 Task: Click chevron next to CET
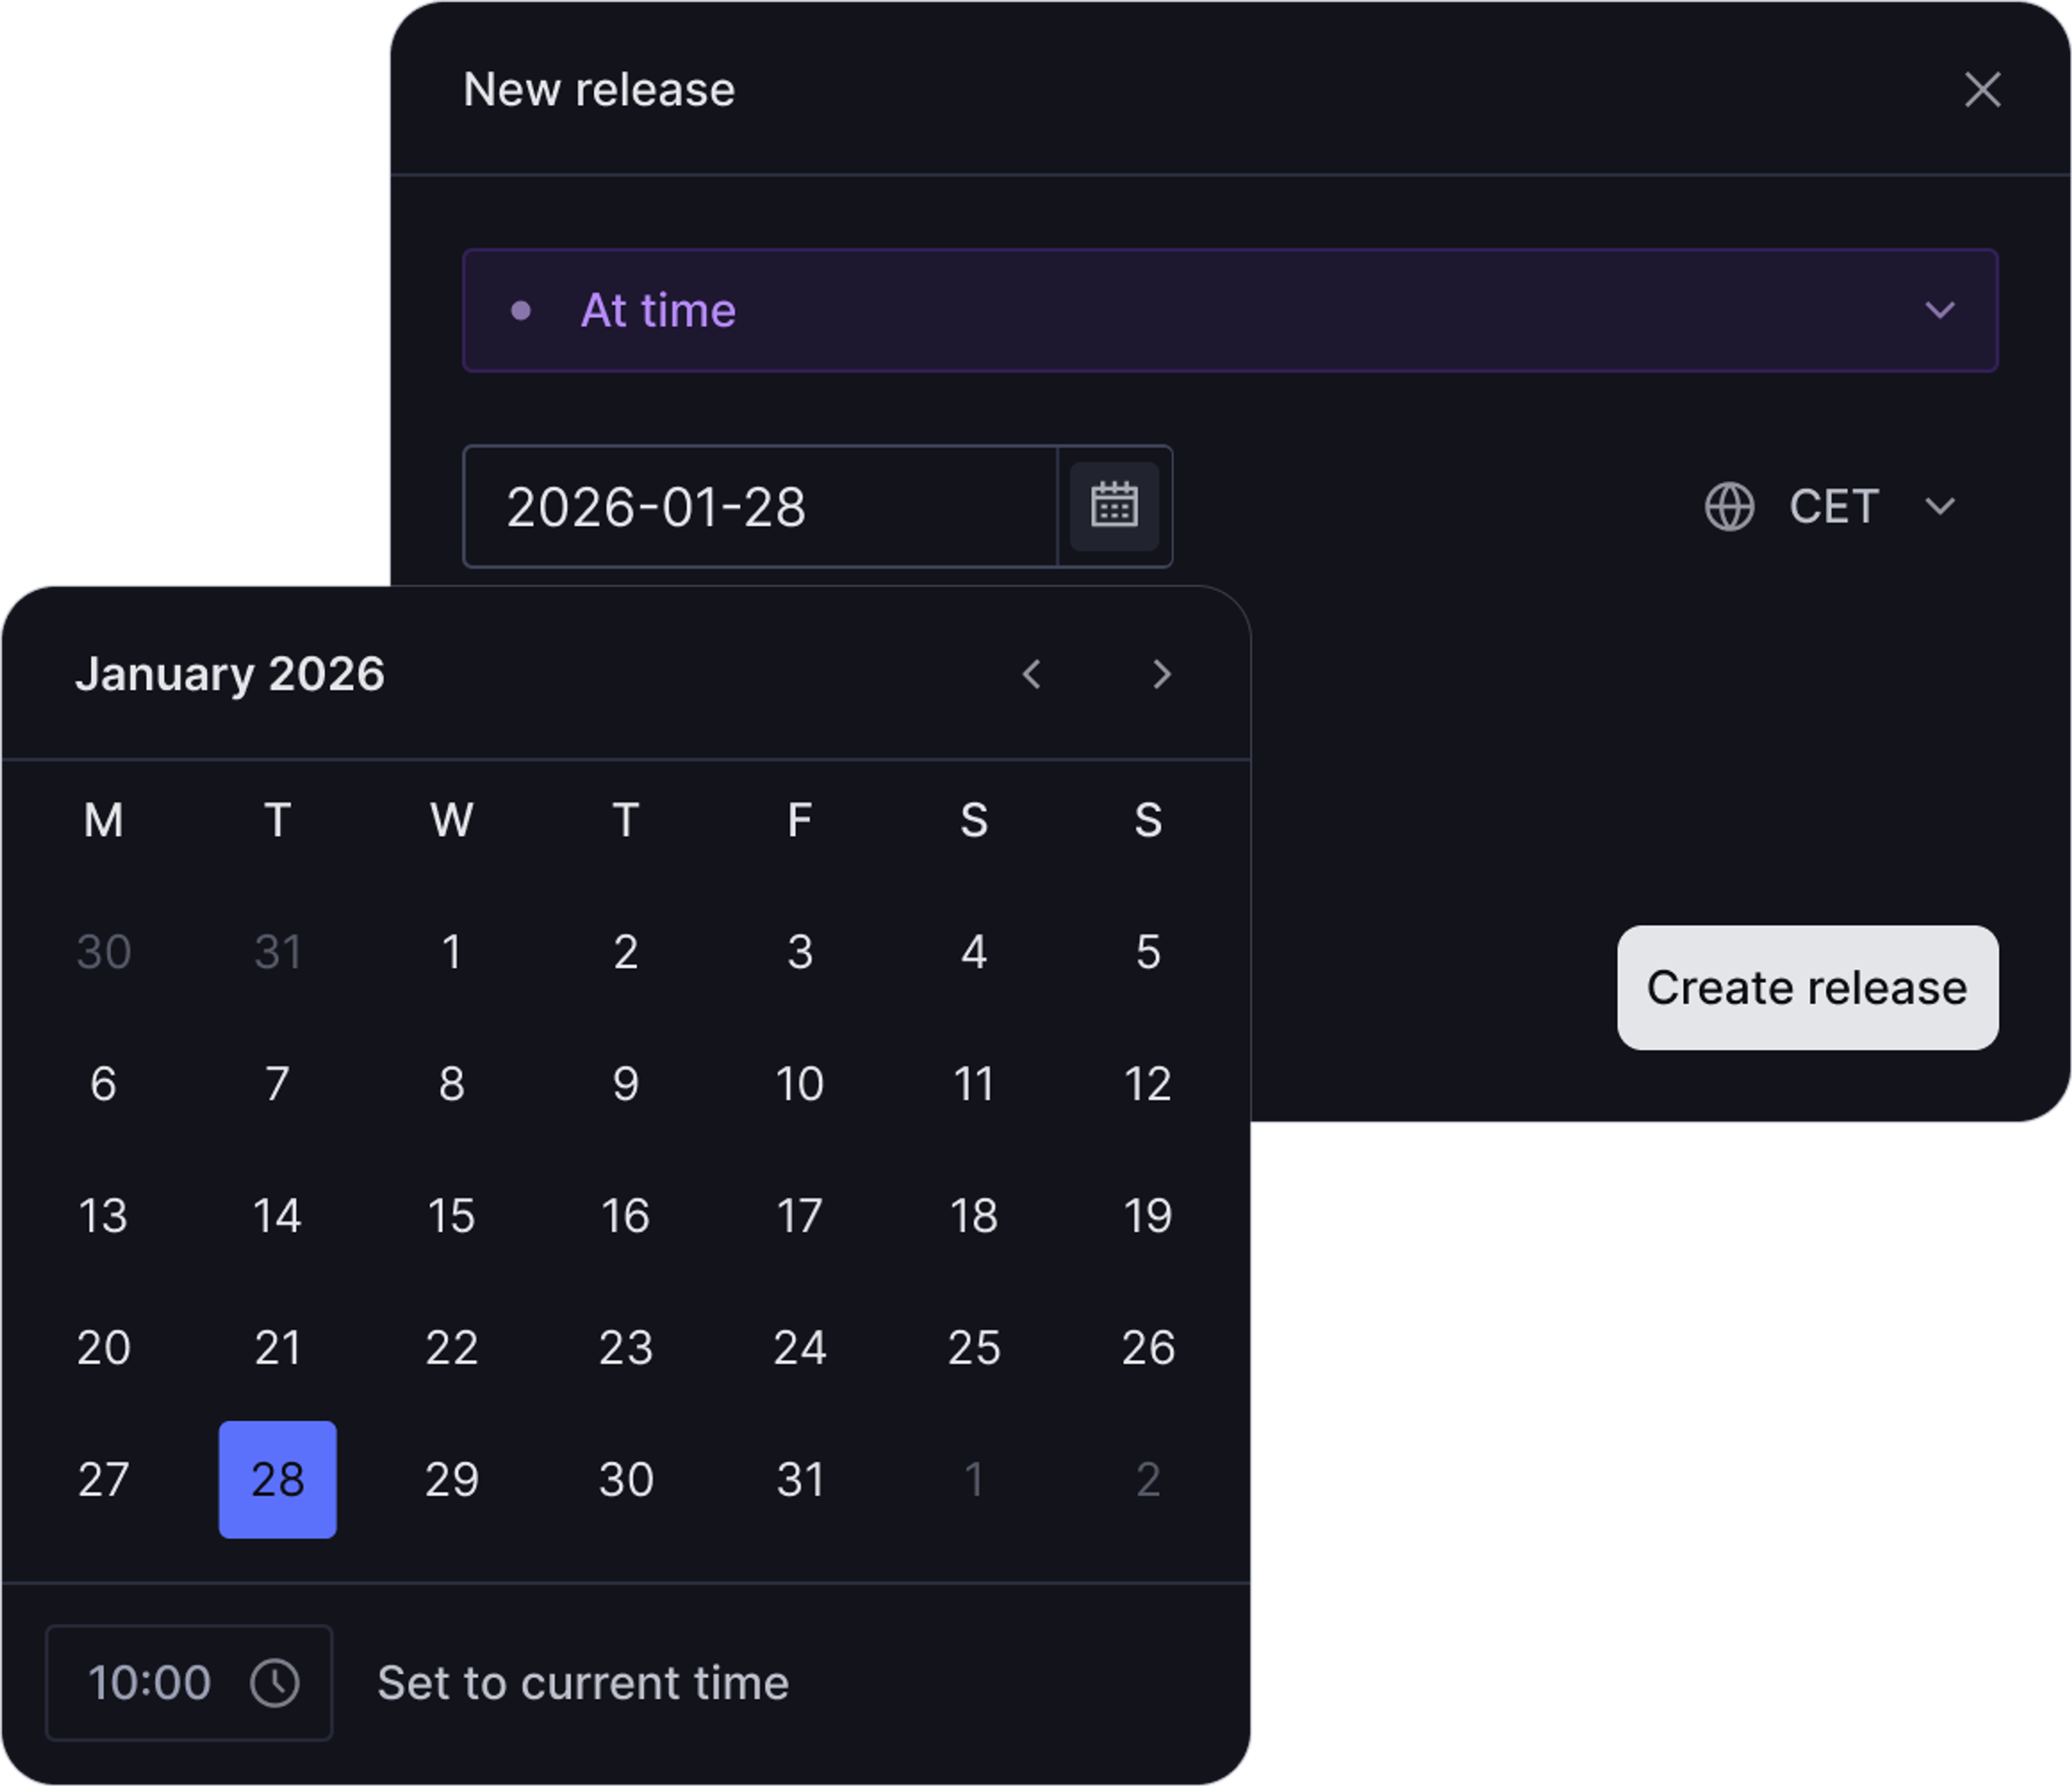(x=1940, y=507)
